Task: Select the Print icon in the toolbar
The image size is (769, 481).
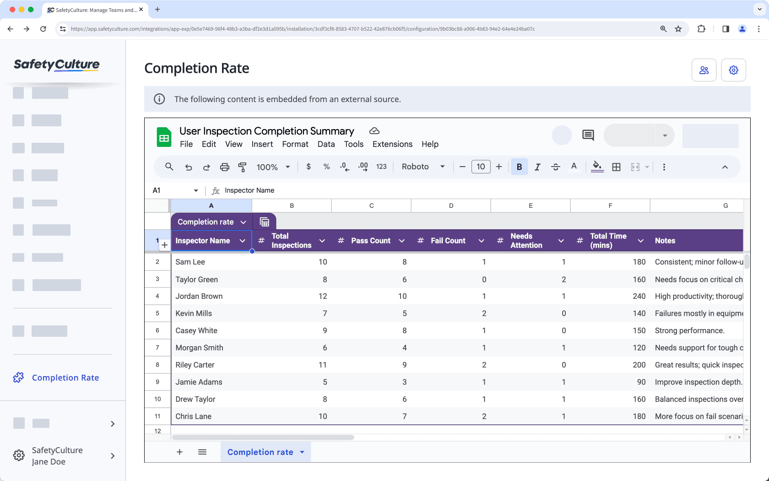Action: [225, 167]
